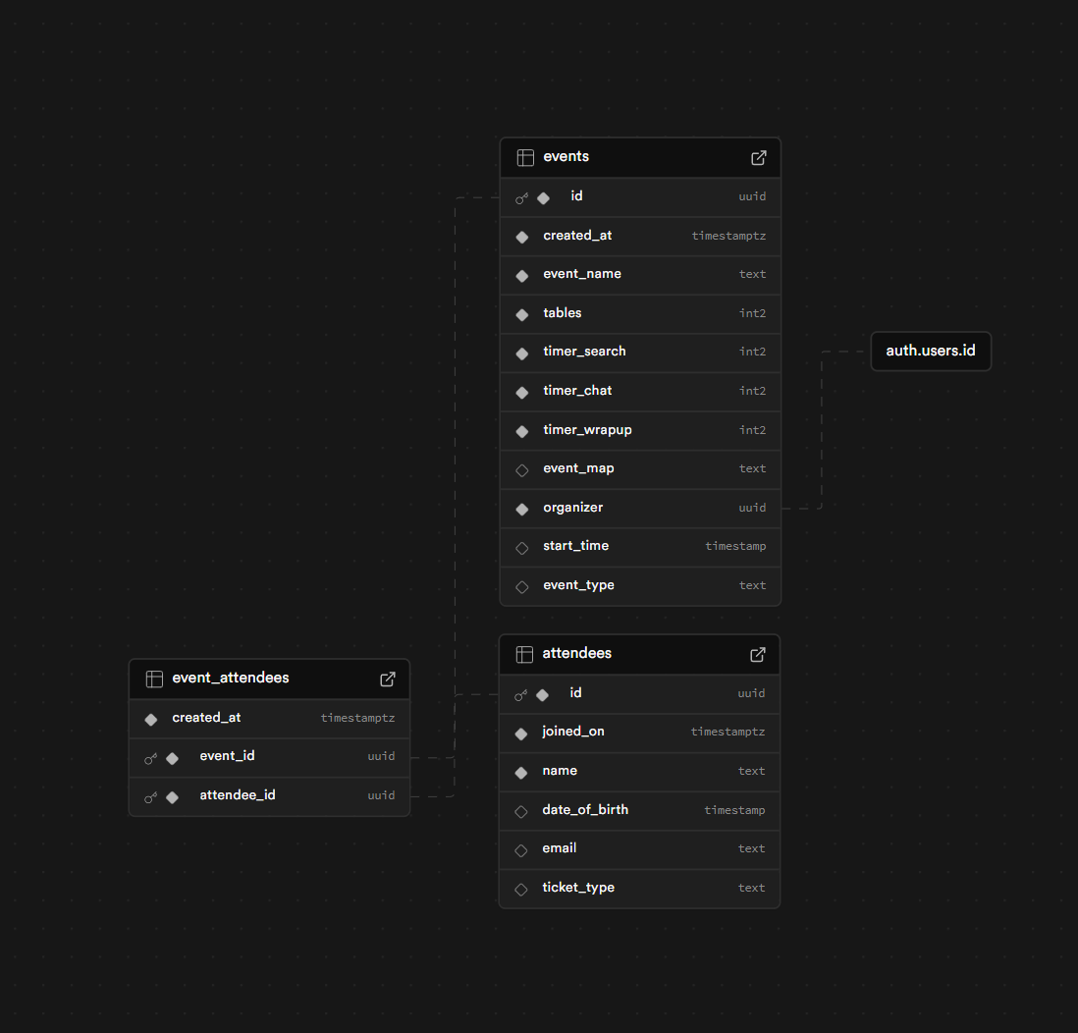Click the table icon beside attendees title
This screenshot has width=1078, height=1033.
click(x=524, y=654)
